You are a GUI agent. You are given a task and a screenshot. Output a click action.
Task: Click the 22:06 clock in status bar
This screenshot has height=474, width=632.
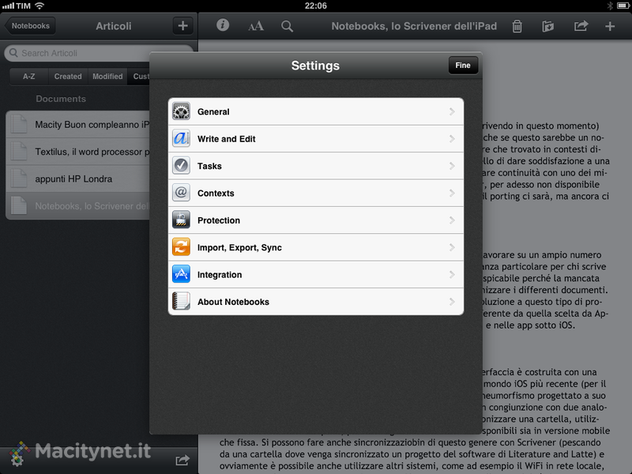[315, 6]
